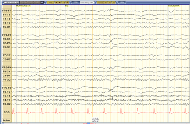Select the M3 montage button

click(29, 3)
